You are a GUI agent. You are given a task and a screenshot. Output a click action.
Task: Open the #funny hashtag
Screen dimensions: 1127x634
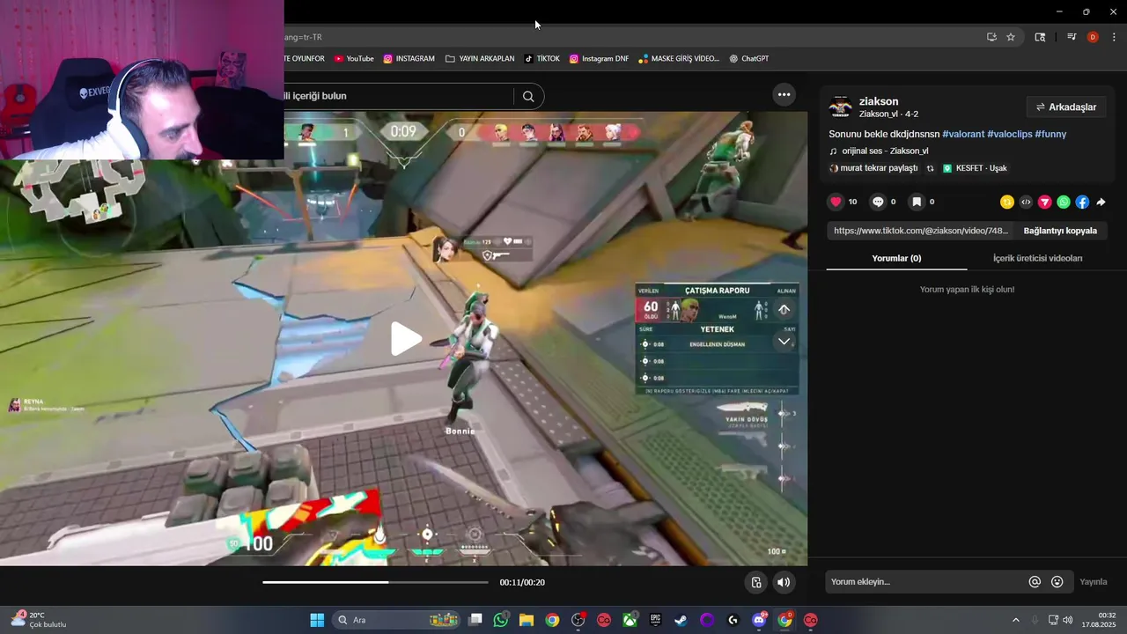click(x=1050, y=134)
